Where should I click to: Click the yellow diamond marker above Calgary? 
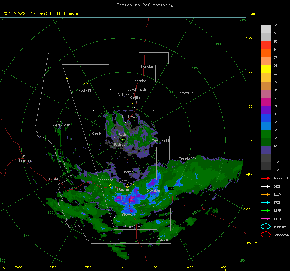click(x=127, y=186)
